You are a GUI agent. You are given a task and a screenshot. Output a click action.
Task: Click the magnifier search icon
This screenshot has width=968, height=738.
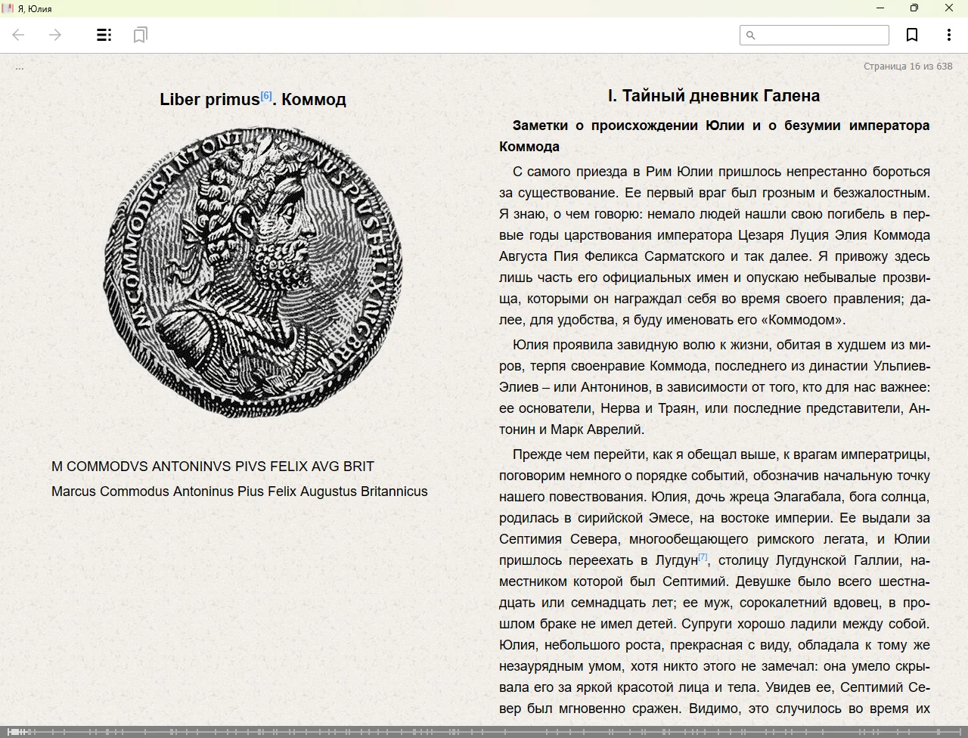coord(751,35)
